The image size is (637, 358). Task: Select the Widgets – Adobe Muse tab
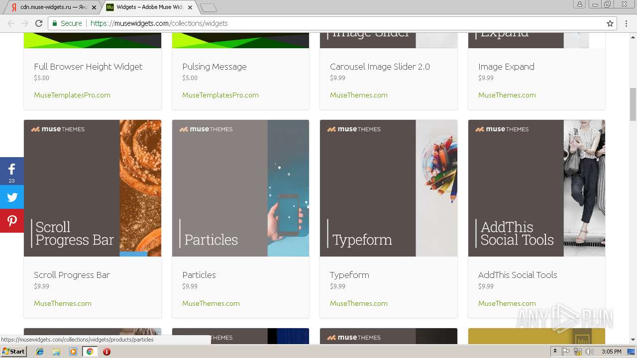148,7
